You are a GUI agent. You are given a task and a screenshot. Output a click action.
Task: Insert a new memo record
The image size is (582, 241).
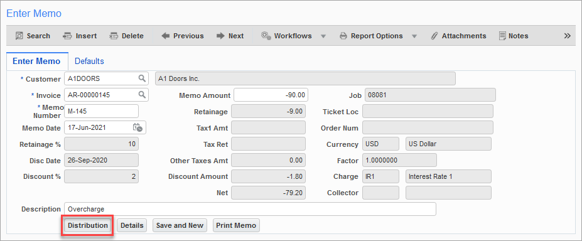coord(80,36)
